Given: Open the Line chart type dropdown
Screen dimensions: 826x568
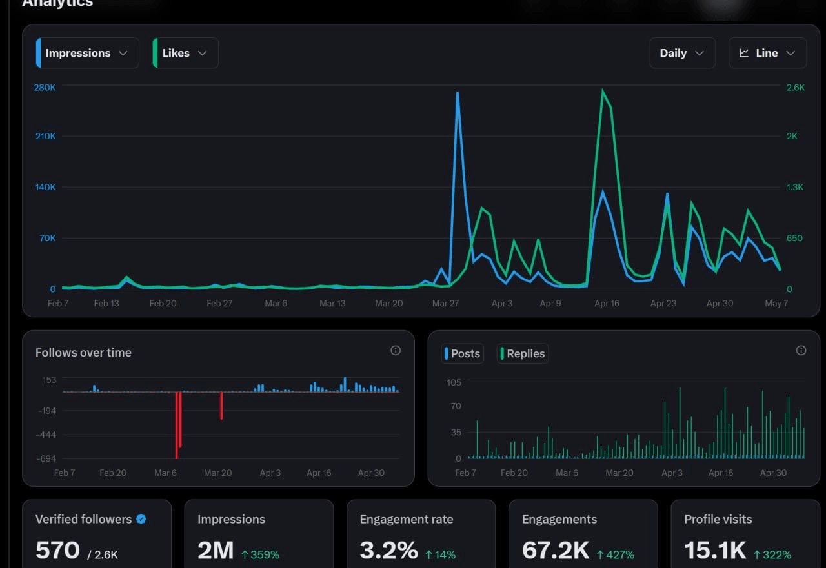Looking at the screenshot, I should pos(767,53).
